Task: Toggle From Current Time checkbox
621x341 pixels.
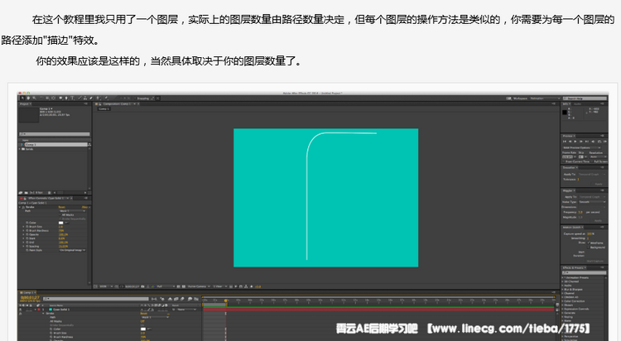Action: [564, 161]
